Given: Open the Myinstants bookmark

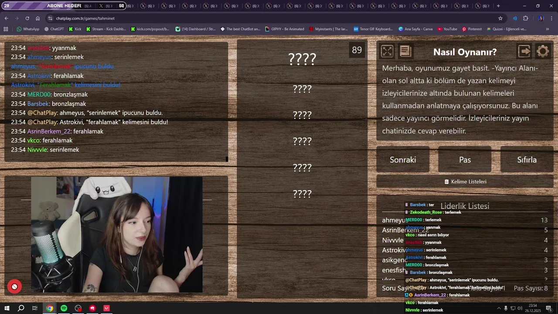Looking at the screenshot, I should coord(328,29).
